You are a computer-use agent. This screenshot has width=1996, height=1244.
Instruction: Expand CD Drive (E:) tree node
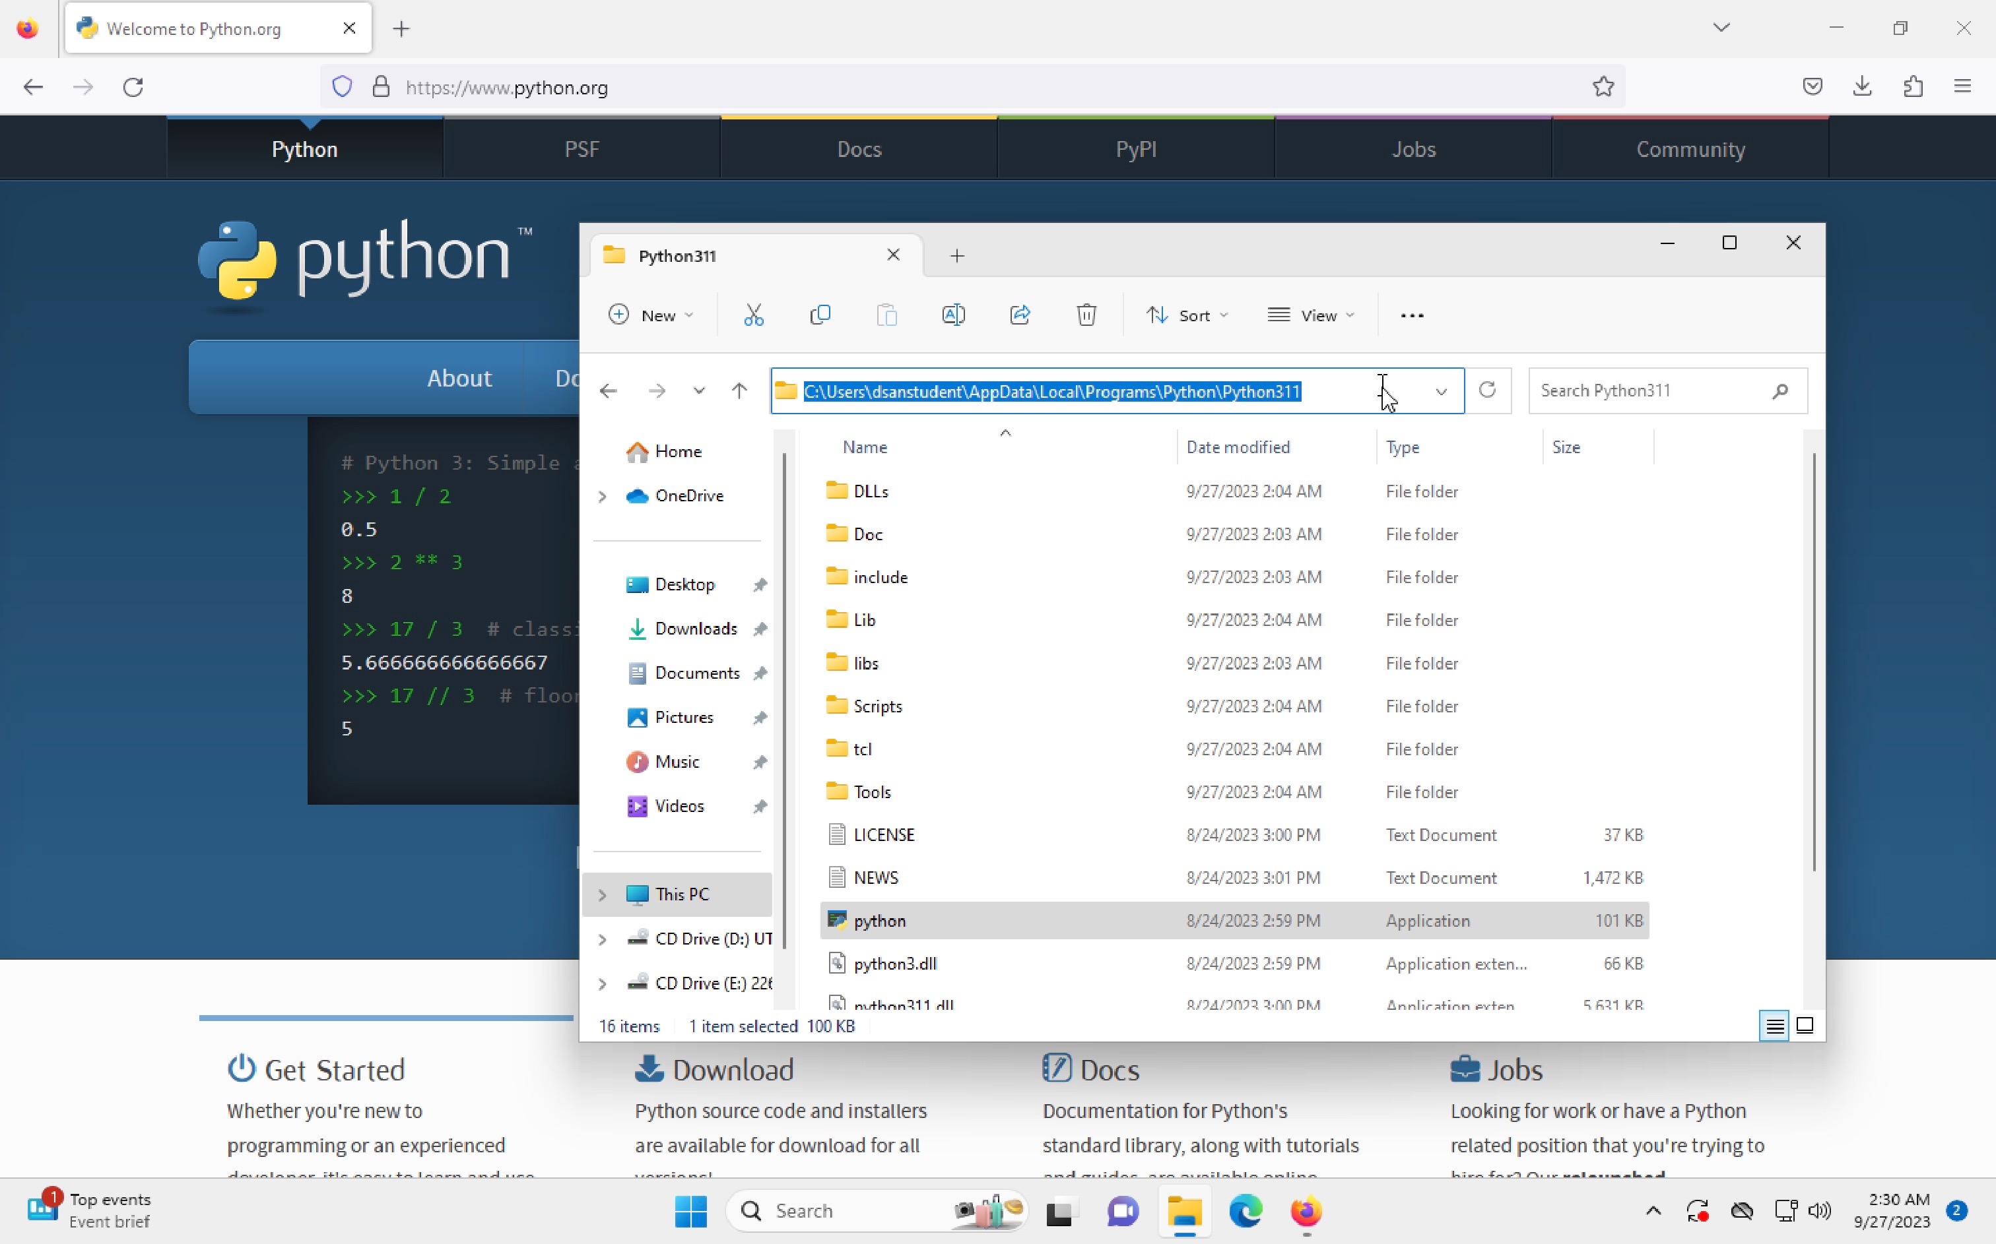point(603,984)
